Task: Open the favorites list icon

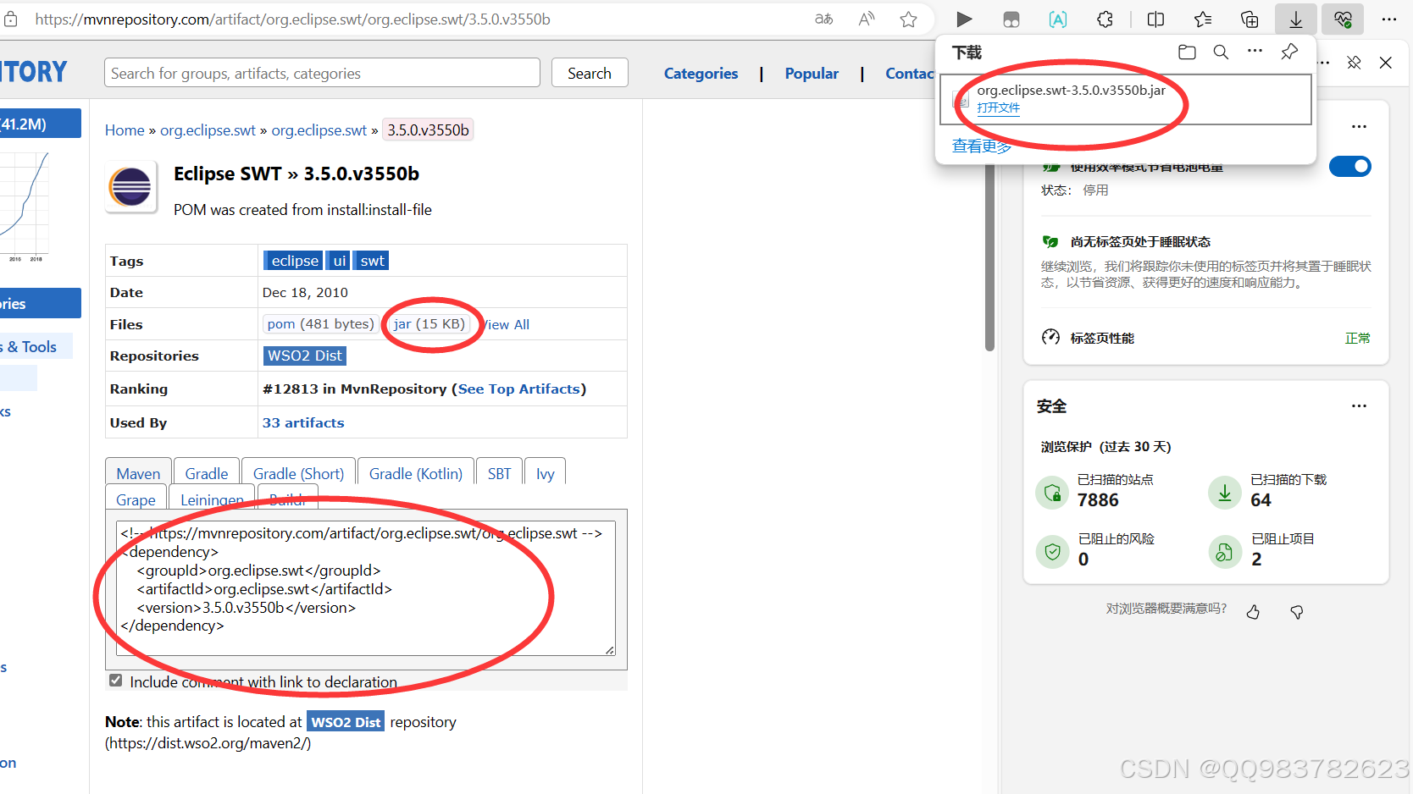Action: click(x=1203, y=19)
